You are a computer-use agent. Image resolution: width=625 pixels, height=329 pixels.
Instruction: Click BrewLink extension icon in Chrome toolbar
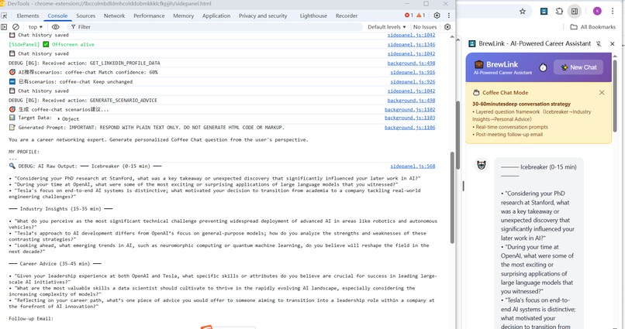pyautogui.click(x=544, y=11)
